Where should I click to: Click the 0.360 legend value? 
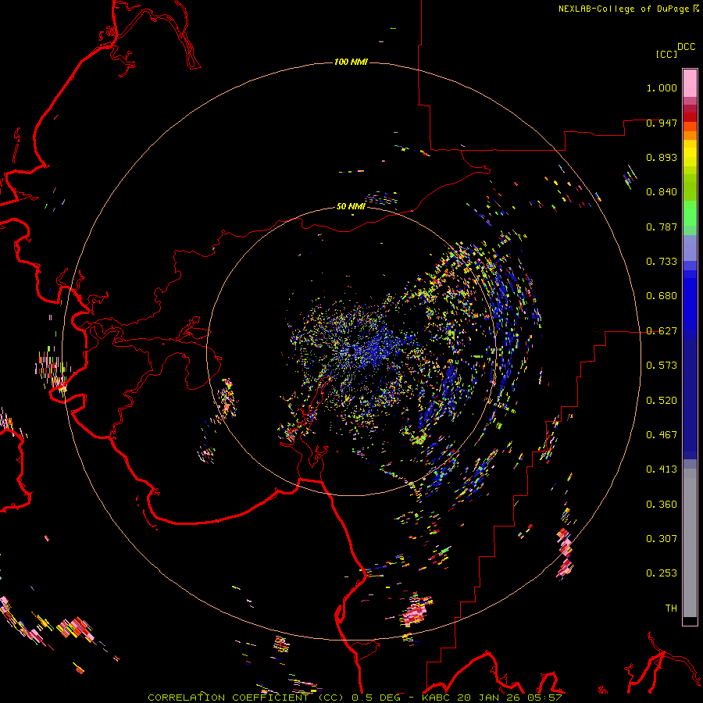pyautogui.click(x=662, y=504)
